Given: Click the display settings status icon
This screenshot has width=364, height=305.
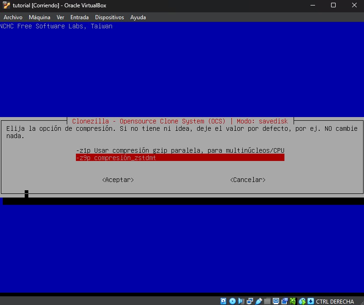Looking at the screenshot, I should click(x=276, y=301).
